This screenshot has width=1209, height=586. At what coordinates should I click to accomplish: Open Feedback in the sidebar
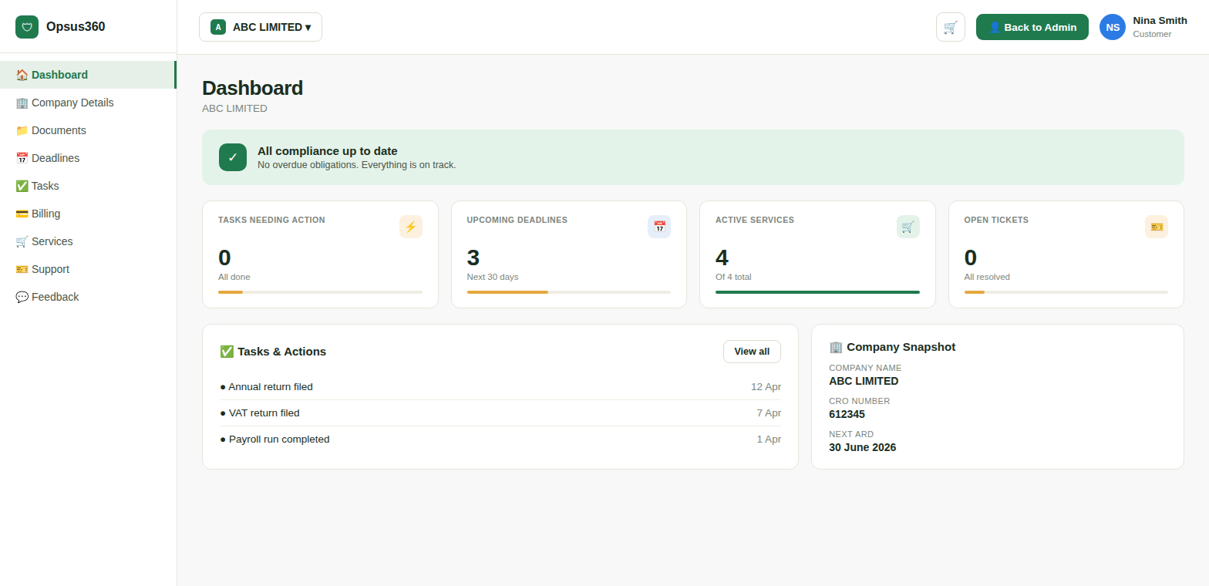point(88,297)
